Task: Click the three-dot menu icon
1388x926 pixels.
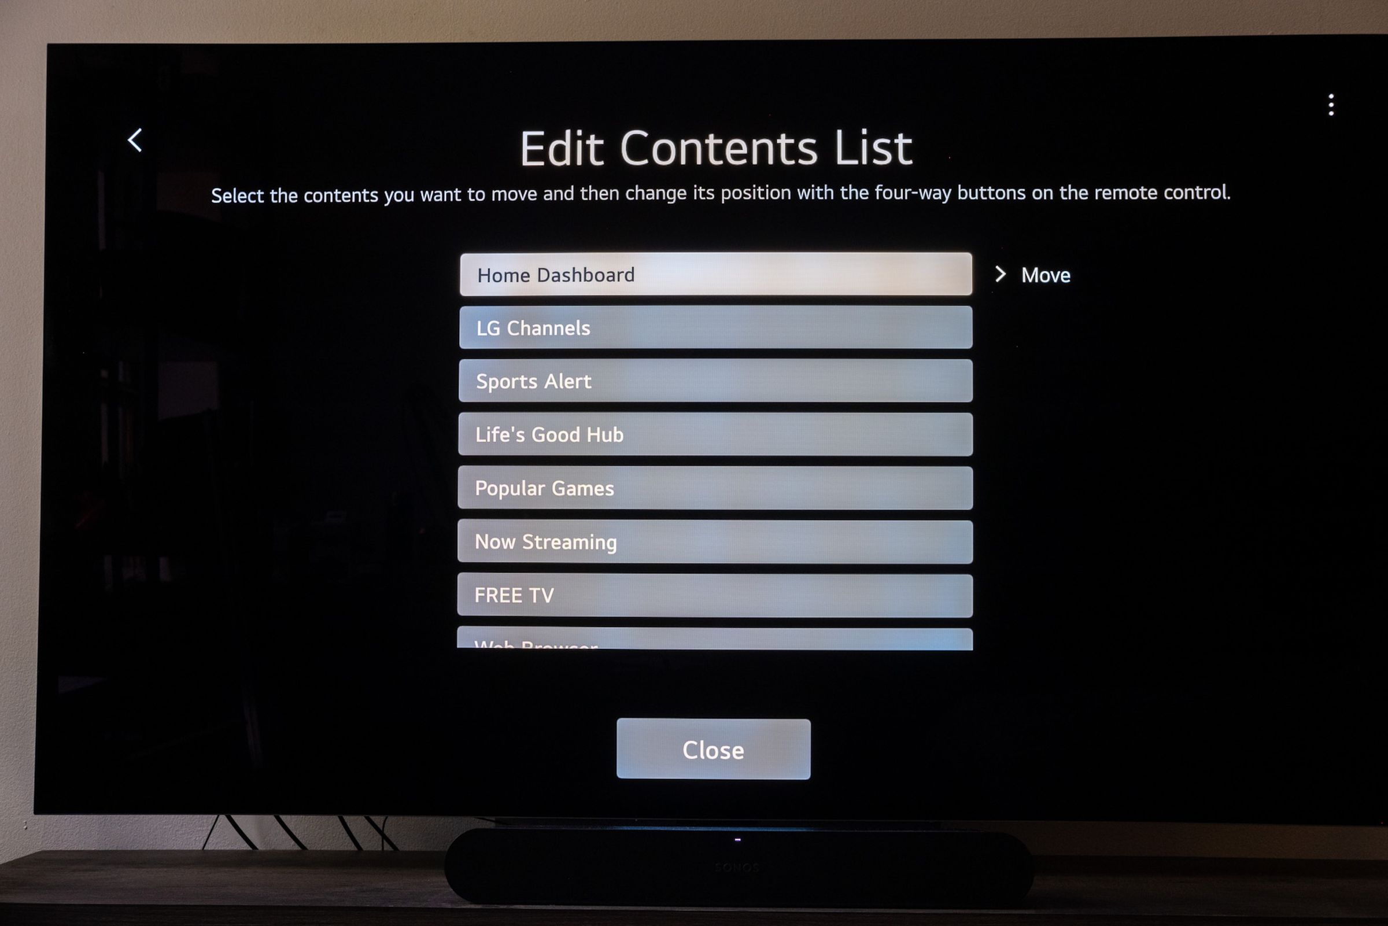Action: (x=1330, y=104)
